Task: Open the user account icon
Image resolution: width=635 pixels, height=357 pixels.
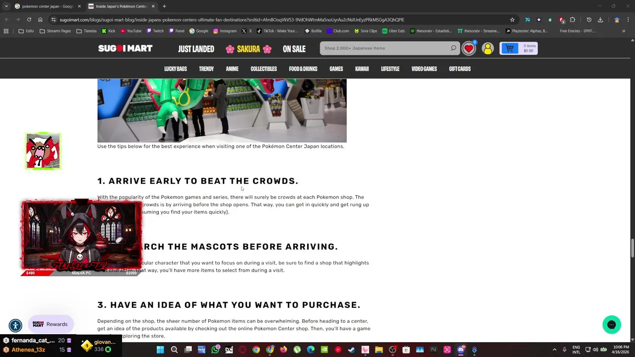Action: pos(488,48)
